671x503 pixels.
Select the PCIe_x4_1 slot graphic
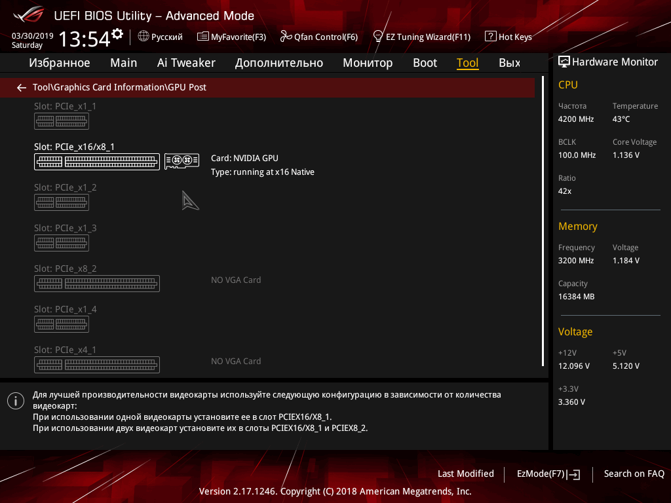pos(97,365)
